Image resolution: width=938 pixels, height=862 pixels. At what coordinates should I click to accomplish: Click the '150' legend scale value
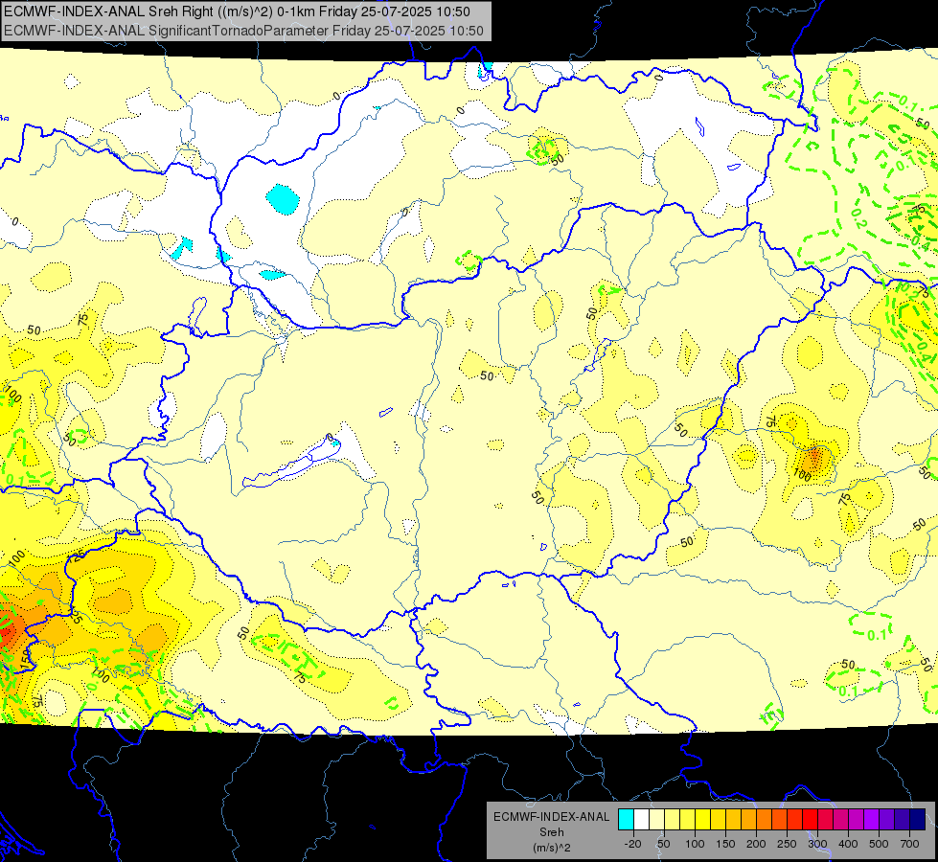[x=725, y=844]
